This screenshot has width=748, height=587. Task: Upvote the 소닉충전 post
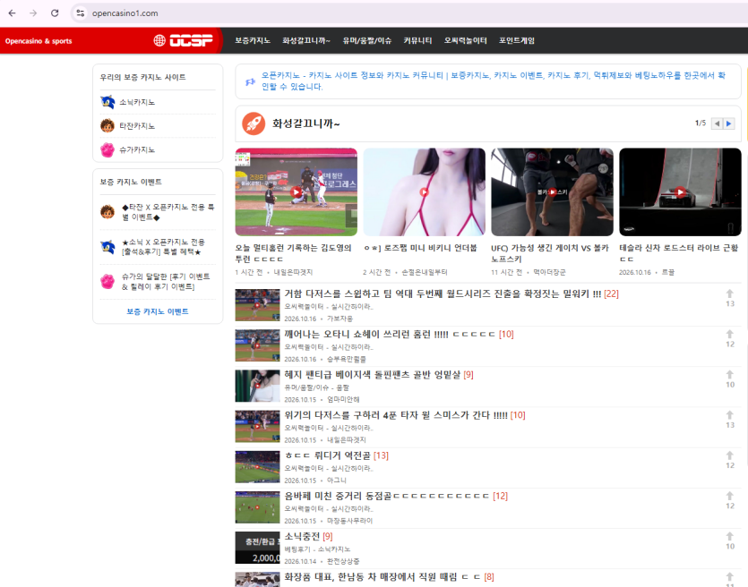730,537
